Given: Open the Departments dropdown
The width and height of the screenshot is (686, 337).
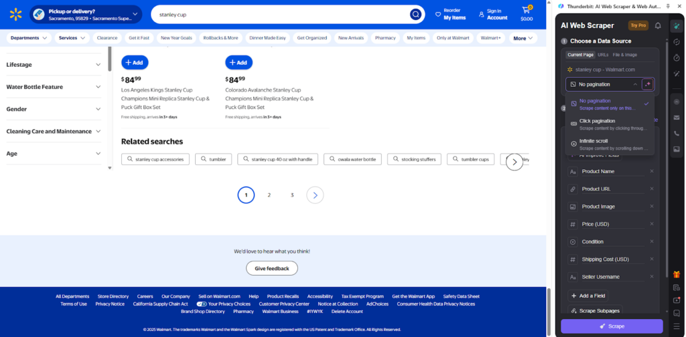Looking at the screenshot, I should [x=28, y=38].
